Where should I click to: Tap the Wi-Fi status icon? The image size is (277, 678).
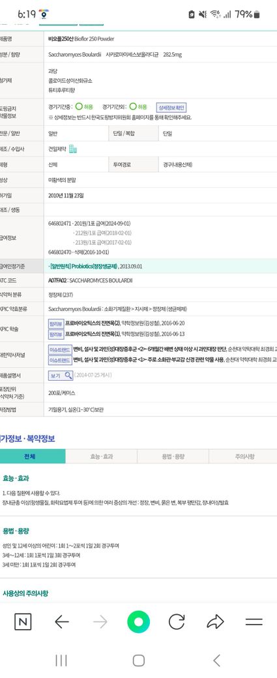(x=216, y=14)
